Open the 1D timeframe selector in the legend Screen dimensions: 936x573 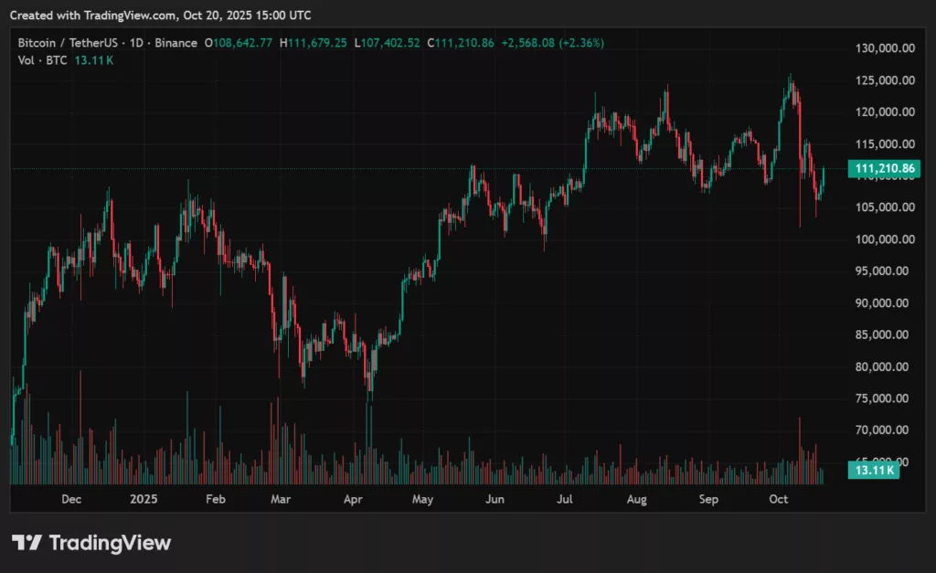click(x=135, y=41)
